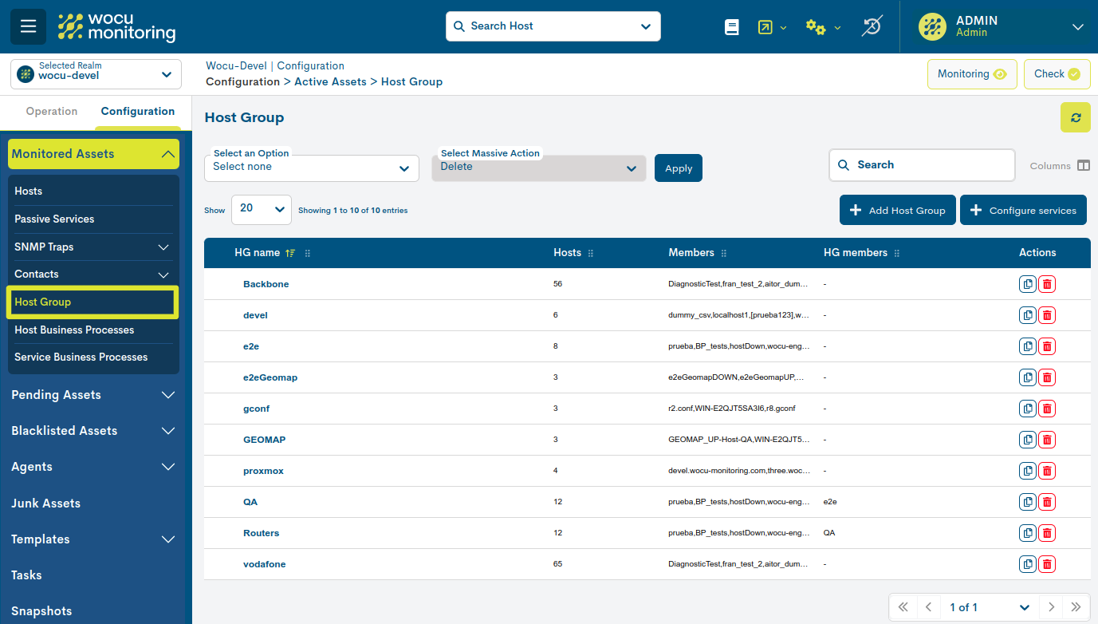Expand the SNMP Traps submenu
This screenshot has height=624, width=1098.
point(163,247)
